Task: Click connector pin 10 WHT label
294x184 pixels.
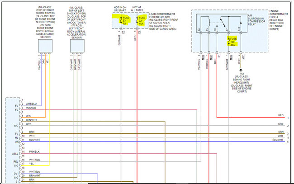Action: pos(32,136)
